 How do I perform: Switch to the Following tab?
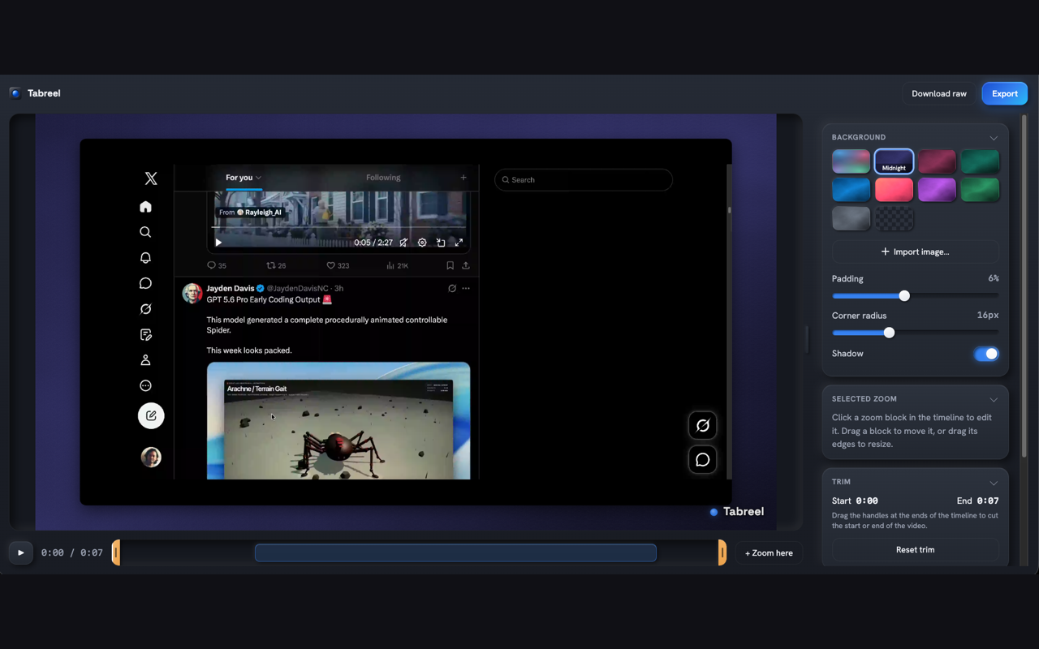[383, 178]
